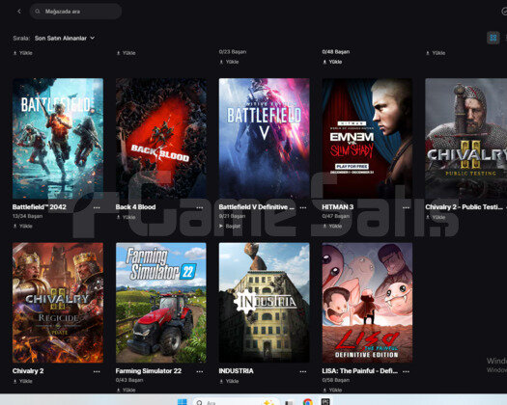
Task: Launch Google Chrome from the taskbar
Action: [x=307, y=402]
